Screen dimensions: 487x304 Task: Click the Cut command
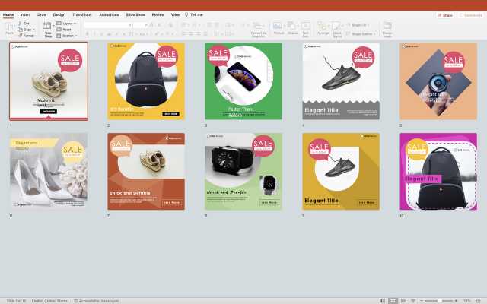[27, 23]
